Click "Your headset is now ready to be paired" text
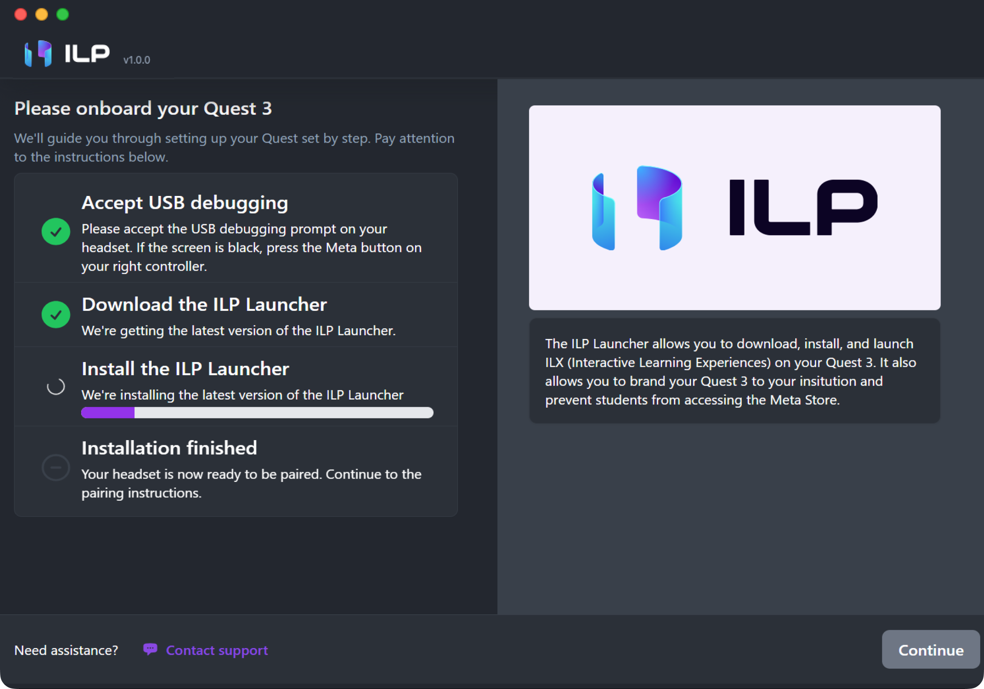 tap(252, 483)
